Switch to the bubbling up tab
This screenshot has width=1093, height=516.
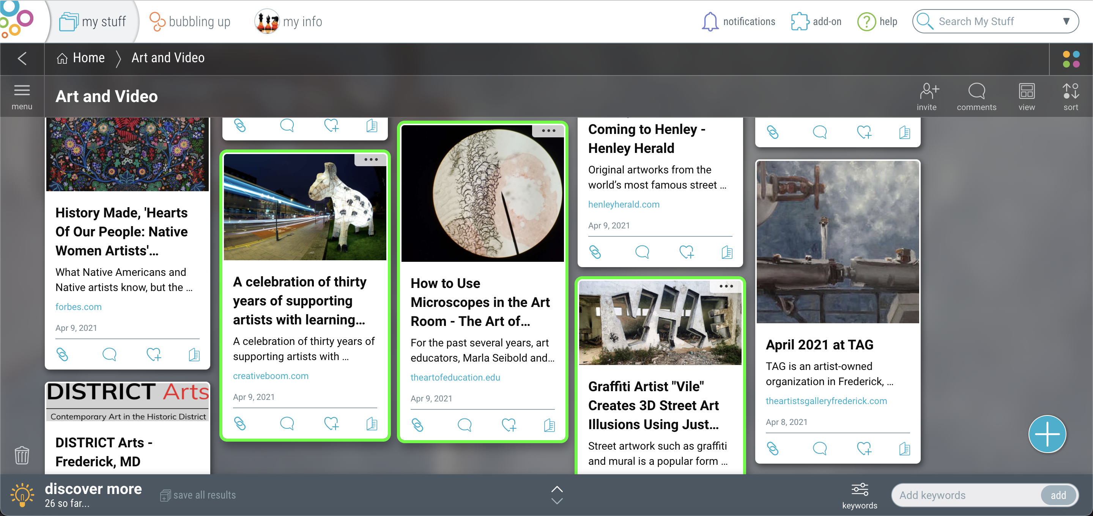tap(190, 21)
